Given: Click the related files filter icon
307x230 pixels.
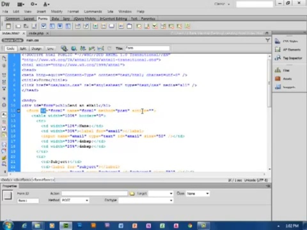Looking at the screenshot, I should (267, 40).
